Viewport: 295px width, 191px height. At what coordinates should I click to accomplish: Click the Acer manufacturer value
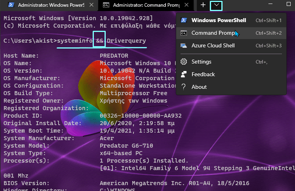107,138
